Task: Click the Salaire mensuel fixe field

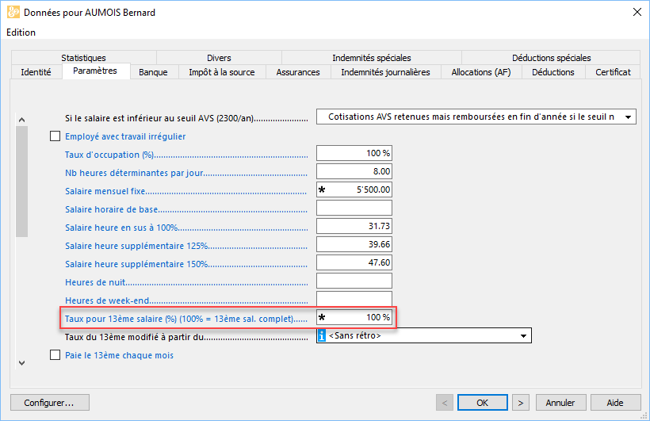Action: (x=354, y=190)
